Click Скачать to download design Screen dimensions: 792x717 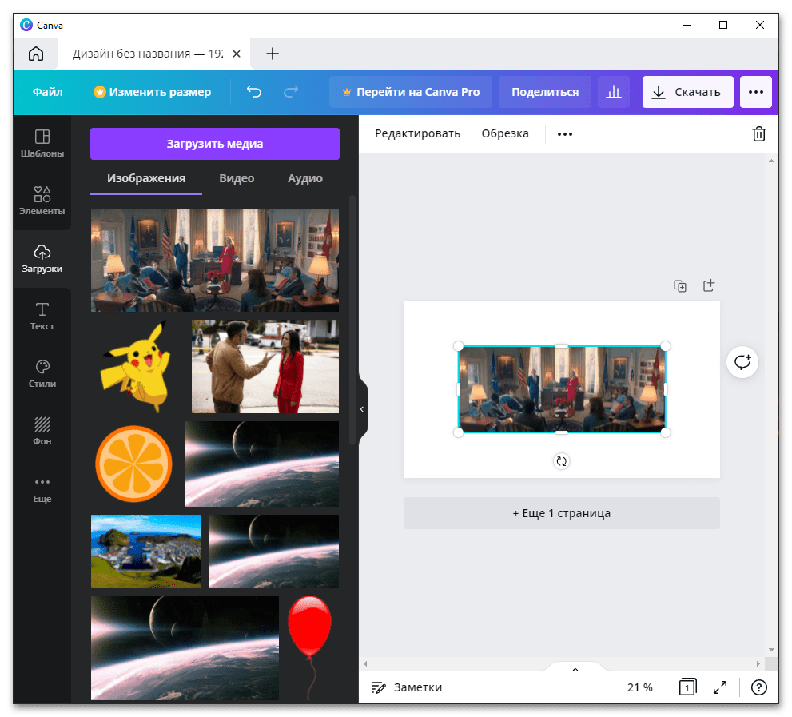coord(687,92)
